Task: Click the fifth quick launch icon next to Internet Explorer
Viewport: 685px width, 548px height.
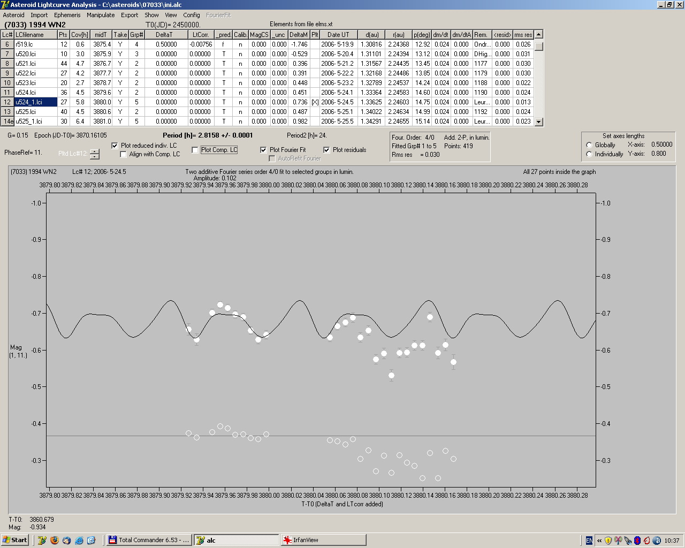Action: (92, 540)
